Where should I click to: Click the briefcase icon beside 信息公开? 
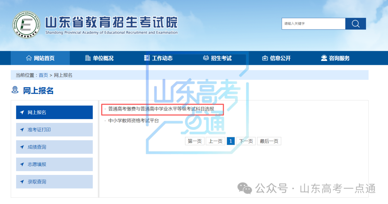pos(265,58)
